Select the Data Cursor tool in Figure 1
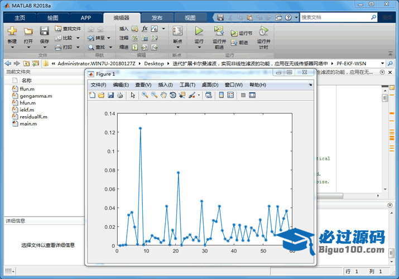This screenshot has width=399, height=279. pyautogui.click(x=182, y=95)
